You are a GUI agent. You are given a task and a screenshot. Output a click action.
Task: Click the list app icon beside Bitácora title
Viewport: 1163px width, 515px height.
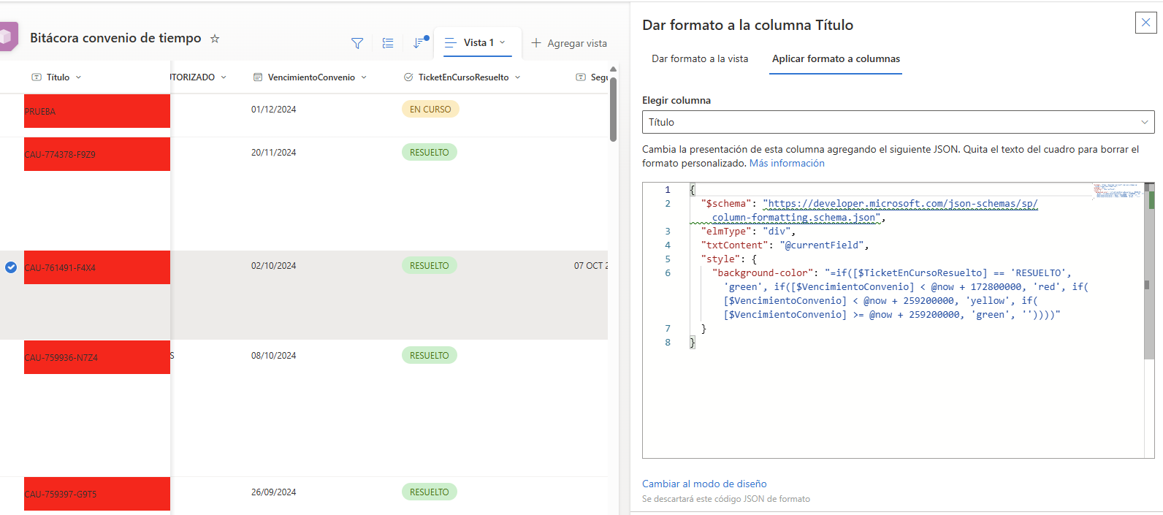8,37
